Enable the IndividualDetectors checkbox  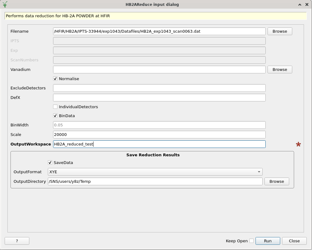click(55, 107)
